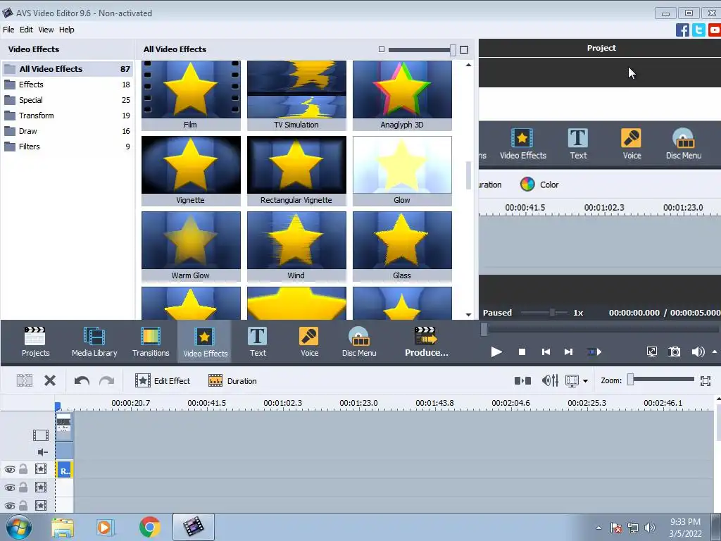Undo the last action

[82, 380]
